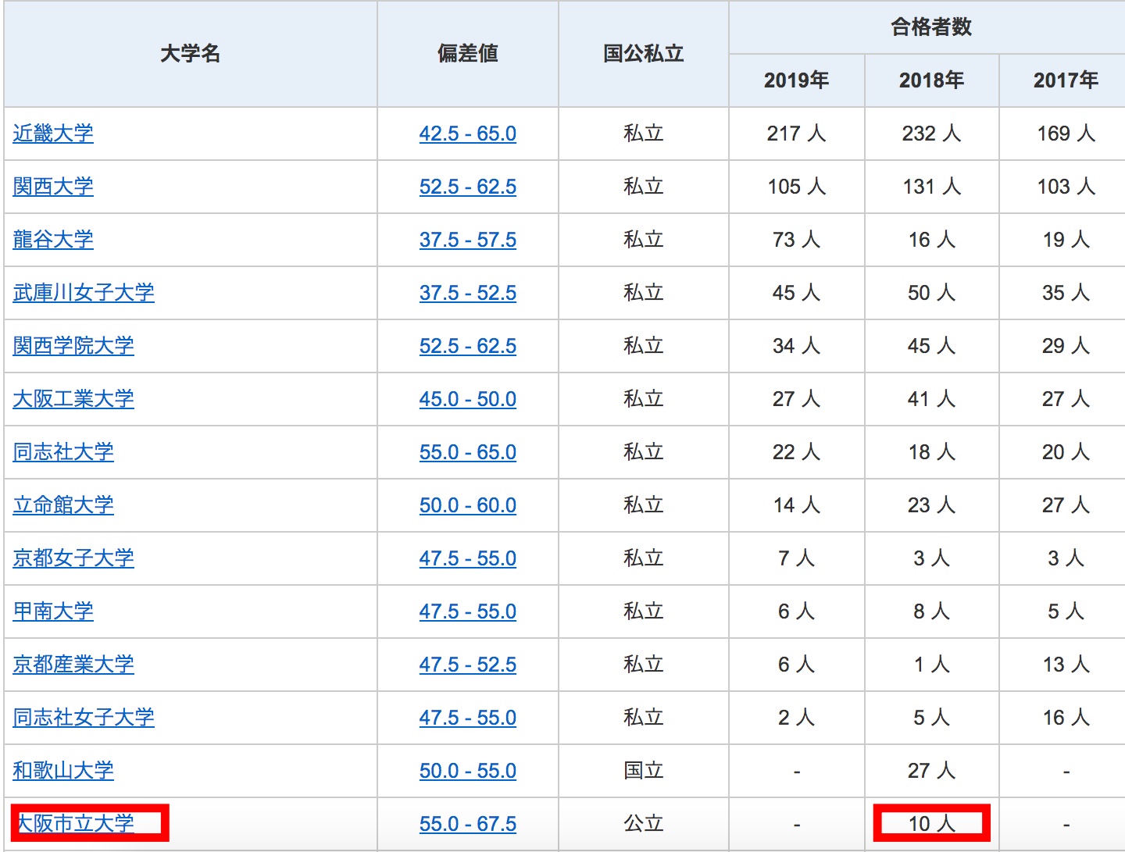Click 52.5 - 62.5 in 関西学院大学 row
Screen dimensions: 1125x852
(468, 346)
